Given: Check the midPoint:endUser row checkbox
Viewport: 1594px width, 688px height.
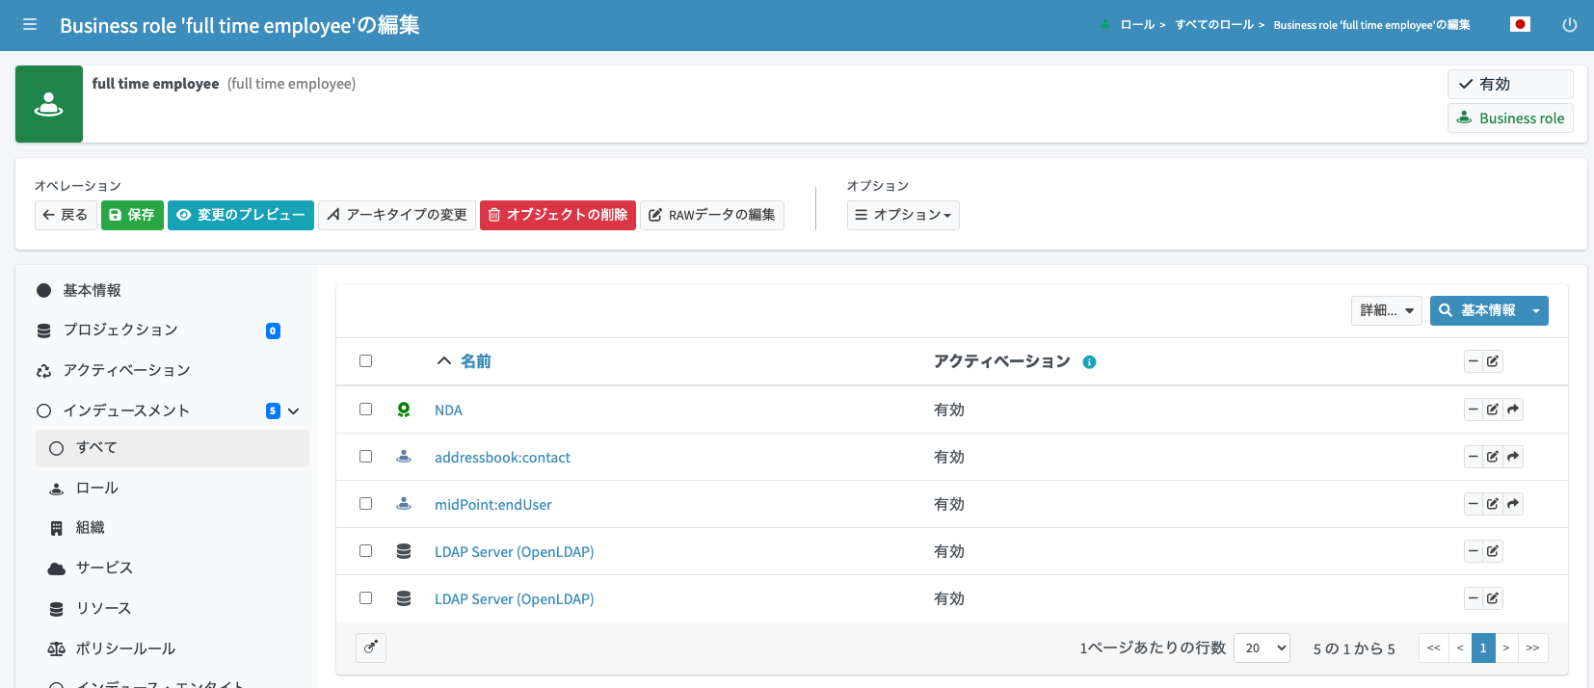Looking at the screenshot, I should (365, 503).
